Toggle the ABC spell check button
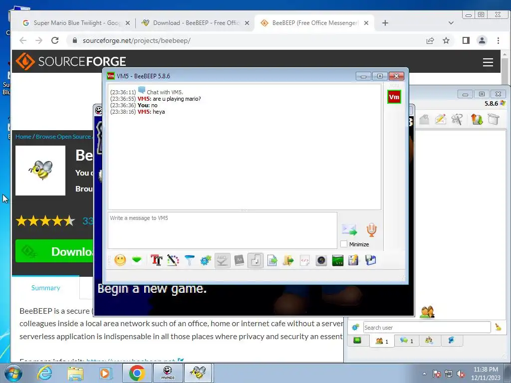This screenshot has height=383, width=511. click(x=222, y=260)
